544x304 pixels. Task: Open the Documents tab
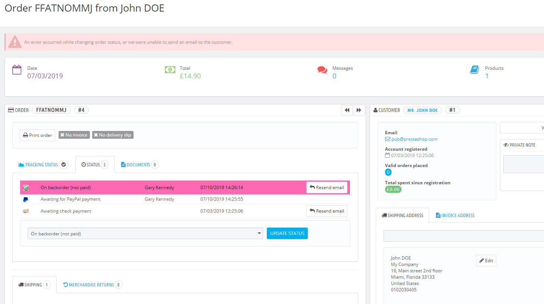140,164
